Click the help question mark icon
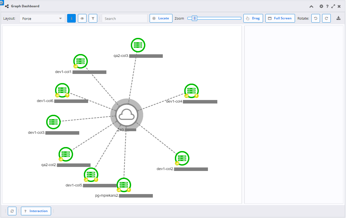This screenshot has width=346, height=218. (327, 6)
